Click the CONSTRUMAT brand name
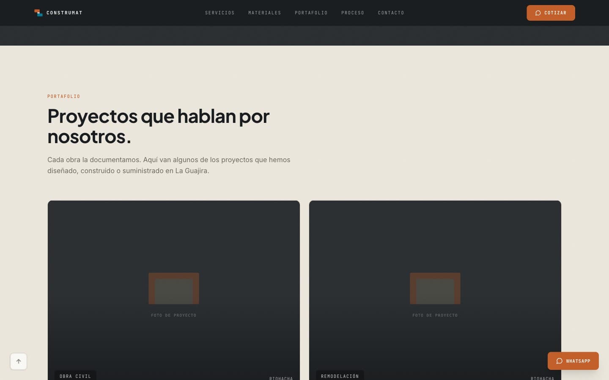This screenshot has height=380, width=609. click(64, 13)
